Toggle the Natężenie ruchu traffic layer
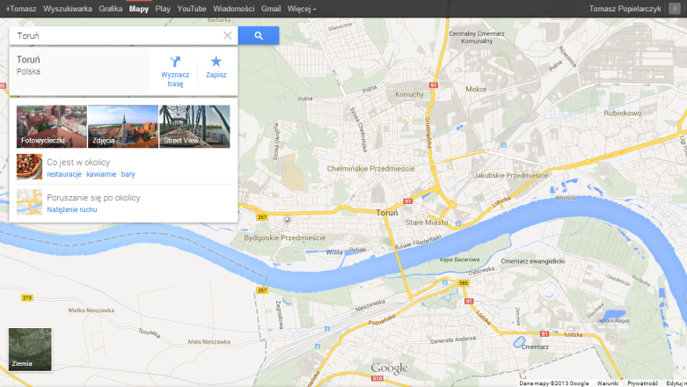The image size is (687, 387). (72, 210)
